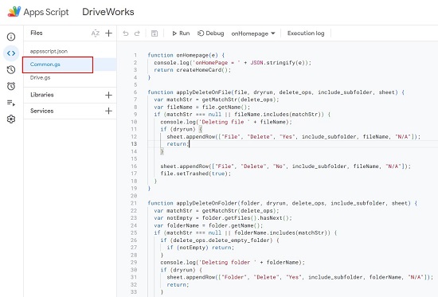Select the Editor code icon in sidebar
This screenshot has width=438, height=297.
tap(11, 53)
